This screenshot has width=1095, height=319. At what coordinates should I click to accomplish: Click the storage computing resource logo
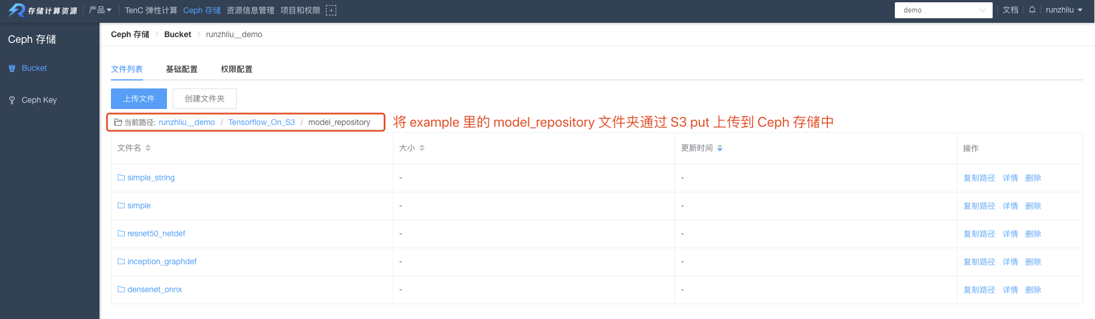click(x=42, y=10)
